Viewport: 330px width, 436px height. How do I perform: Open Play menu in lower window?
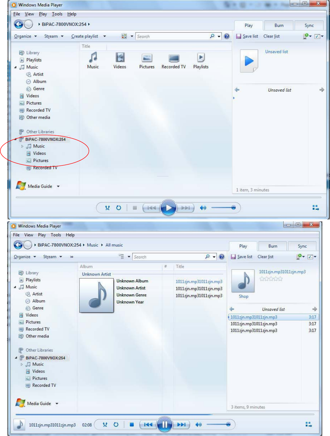click(42, 235)
